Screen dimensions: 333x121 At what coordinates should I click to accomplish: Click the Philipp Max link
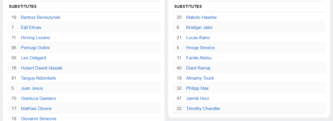coord(197,88)
